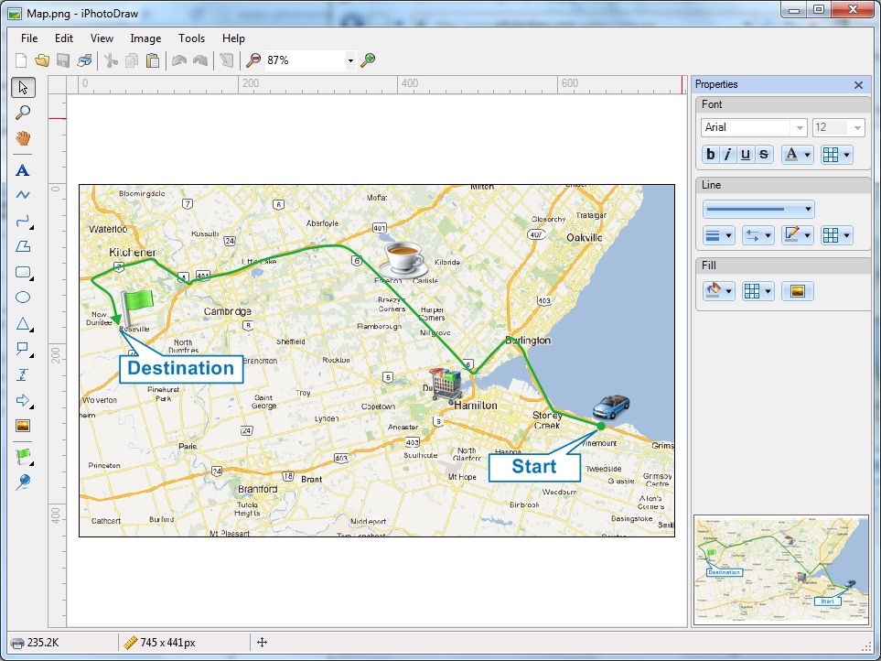881x661 pixels.
Task: Select the blue pushpin tool
Action: (23, 482)
